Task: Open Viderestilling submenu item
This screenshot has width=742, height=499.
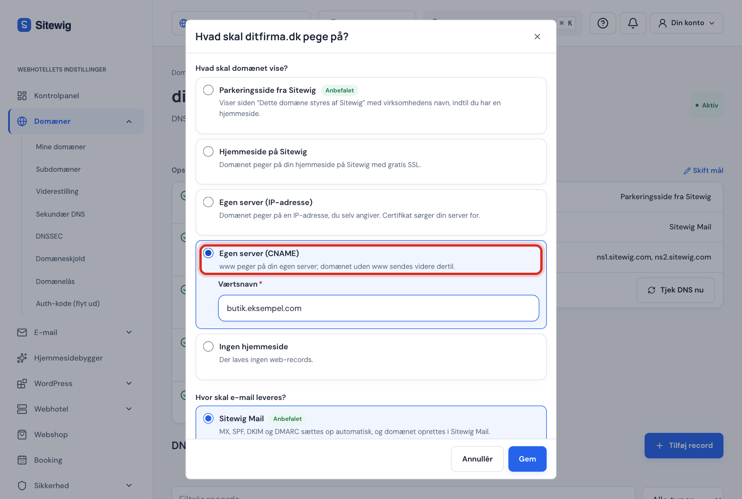Action: [x=57, y=191]
